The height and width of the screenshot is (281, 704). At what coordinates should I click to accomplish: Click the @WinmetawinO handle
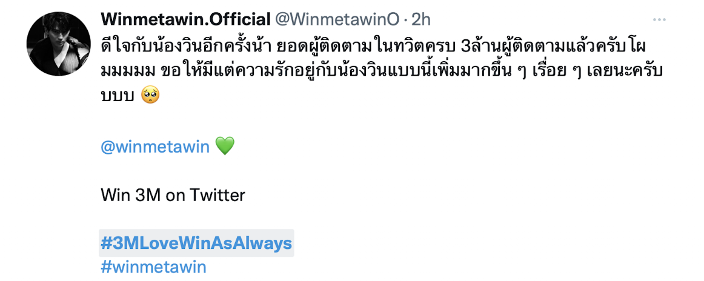[337, 20]
